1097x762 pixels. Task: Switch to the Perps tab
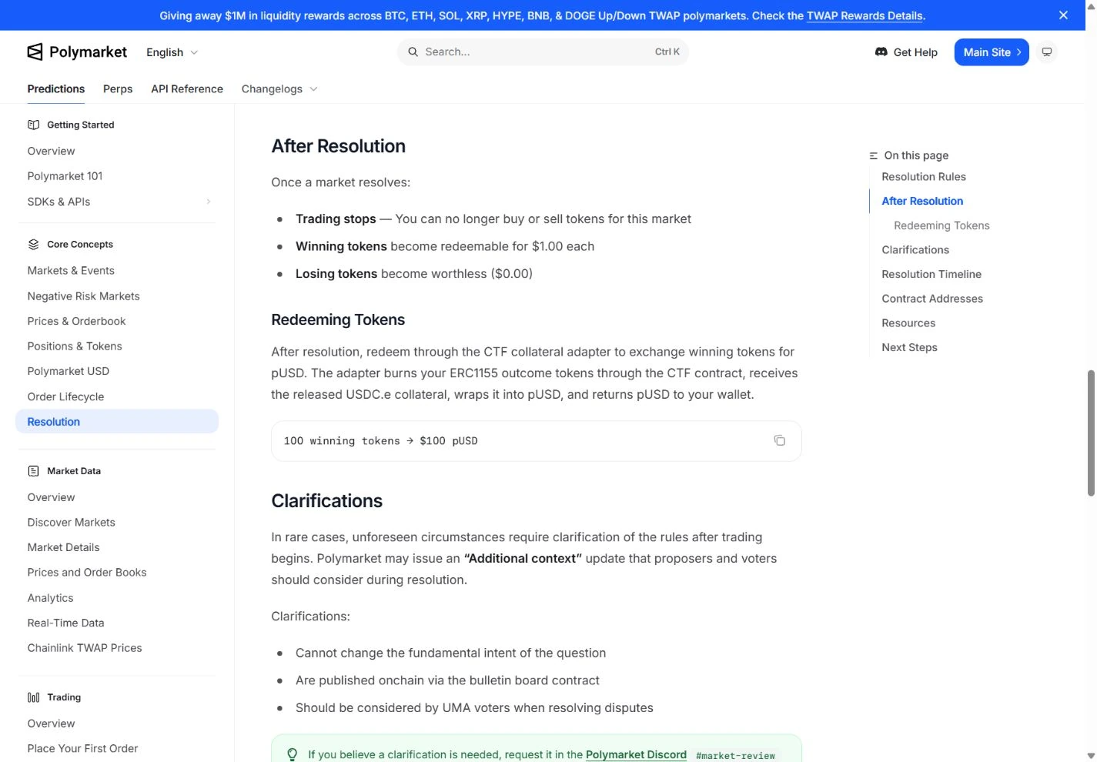click(118, 89)
